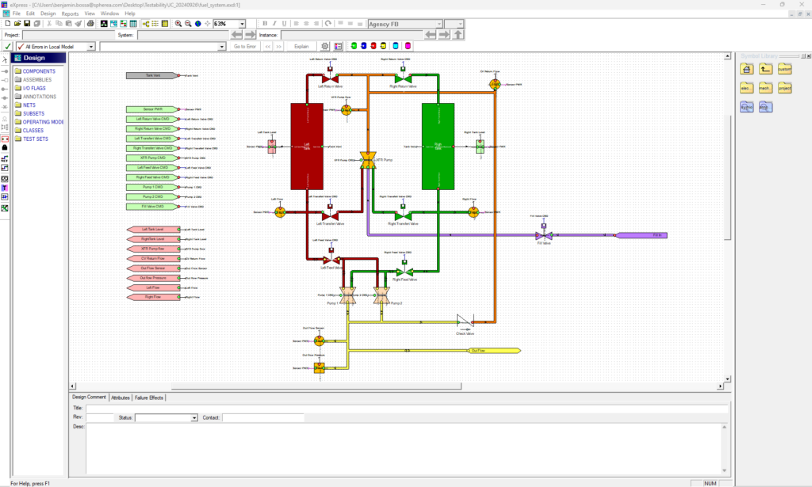Expand the All Errors in Local Model dropdown
Image resolution: width=812 pixels, height=487 pixels.
(91, 47)
